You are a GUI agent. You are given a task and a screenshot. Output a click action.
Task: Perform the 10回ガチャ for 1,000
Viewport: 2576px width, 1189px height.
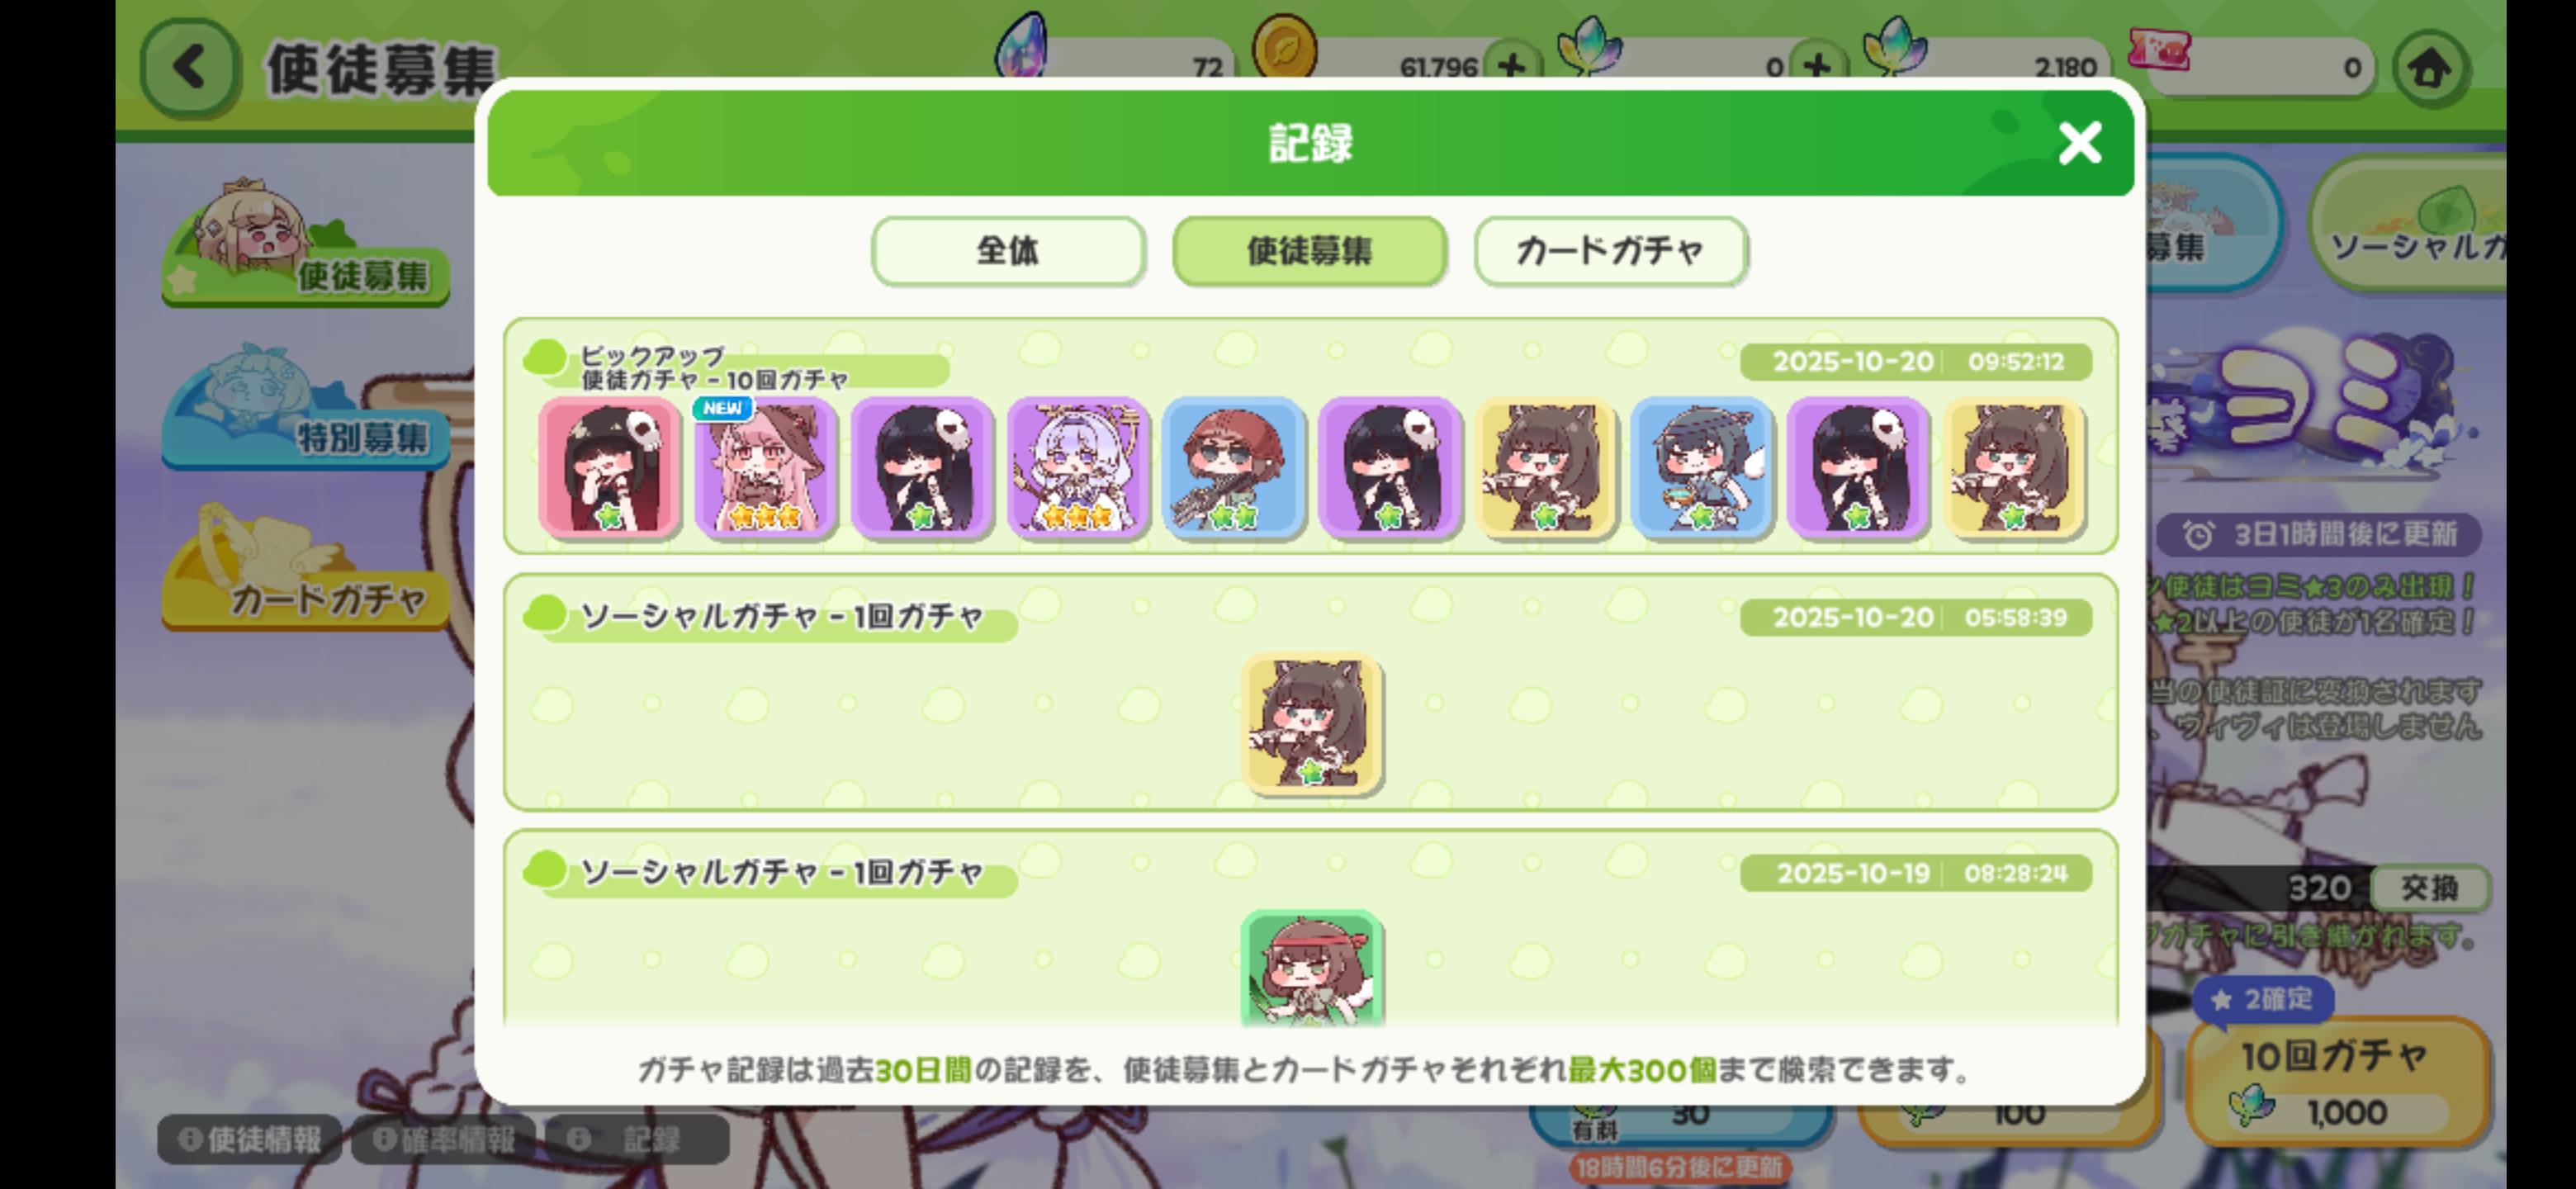[x=2337, y=1082]
